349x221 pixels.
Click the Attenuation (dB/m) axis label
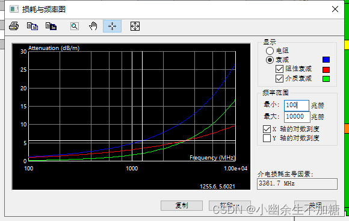[54, 48]
